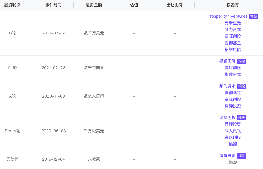Click 领投 badge next to 戈壁创投
Viewport: 263px width, 169px height.
click(241, 118)
